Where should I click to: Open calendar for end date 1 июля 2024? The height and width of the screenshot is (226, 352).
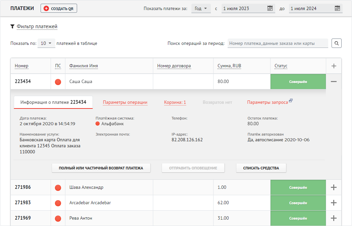pyautogui.click(x=337, y=8)
